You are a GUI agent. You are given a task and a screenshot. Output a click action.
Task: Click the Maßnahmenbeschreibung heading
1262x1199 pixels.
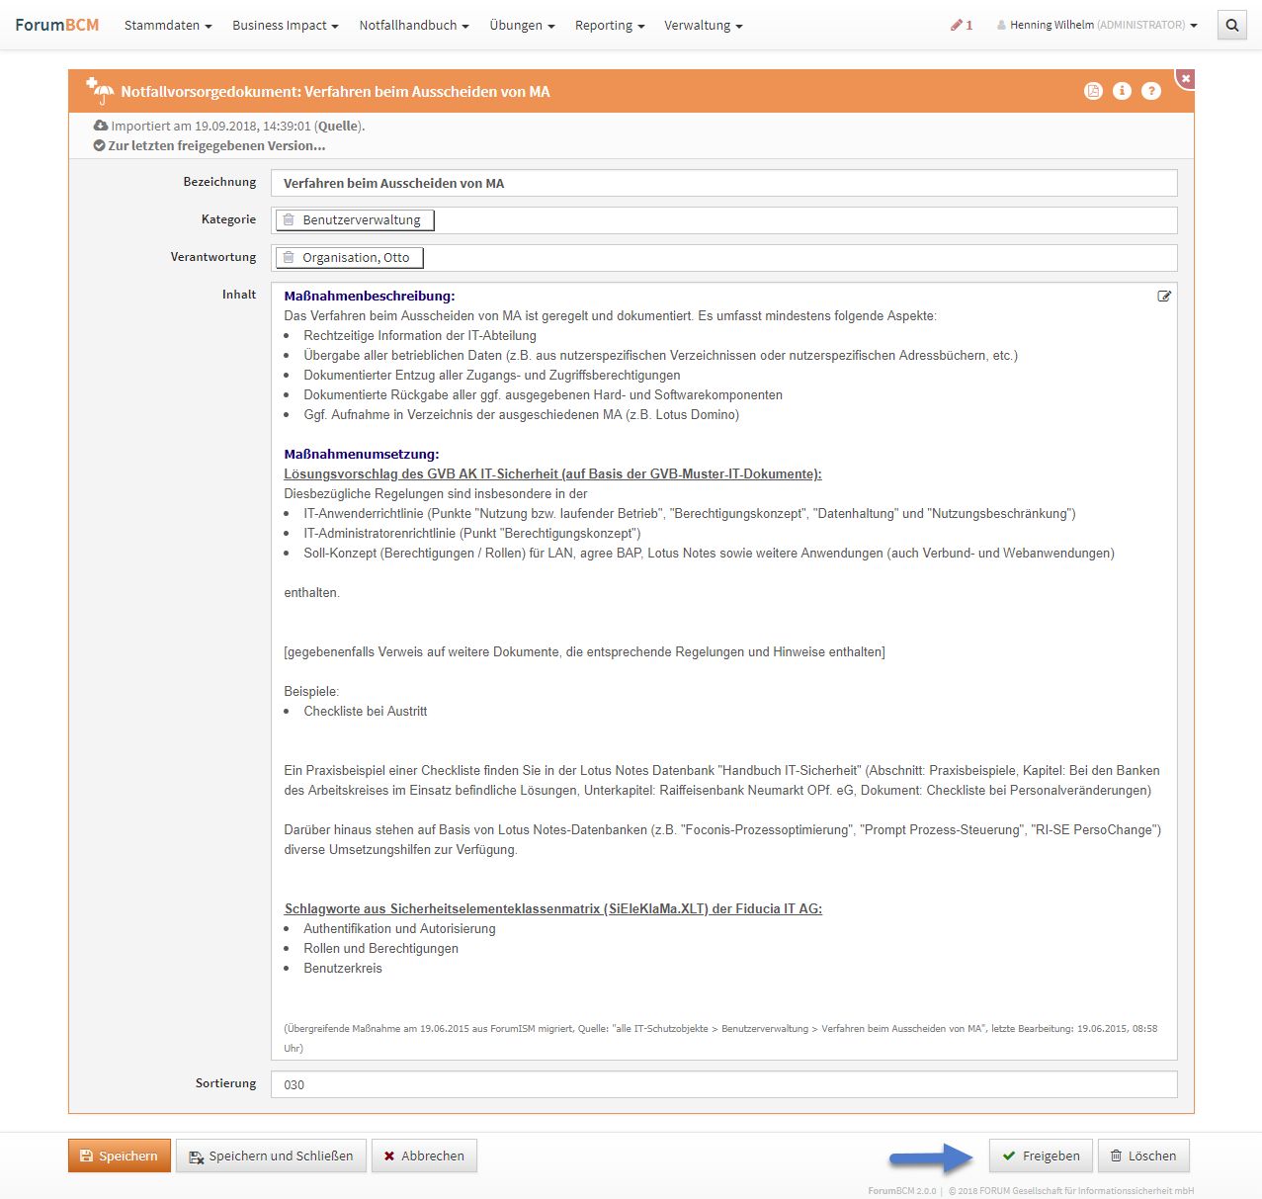click(x=370, y=296)
